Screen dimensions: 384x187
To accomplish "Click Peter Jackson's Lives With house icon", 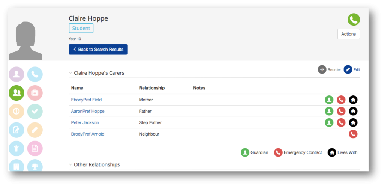I will pyautogui.click(x=353, y=122).
